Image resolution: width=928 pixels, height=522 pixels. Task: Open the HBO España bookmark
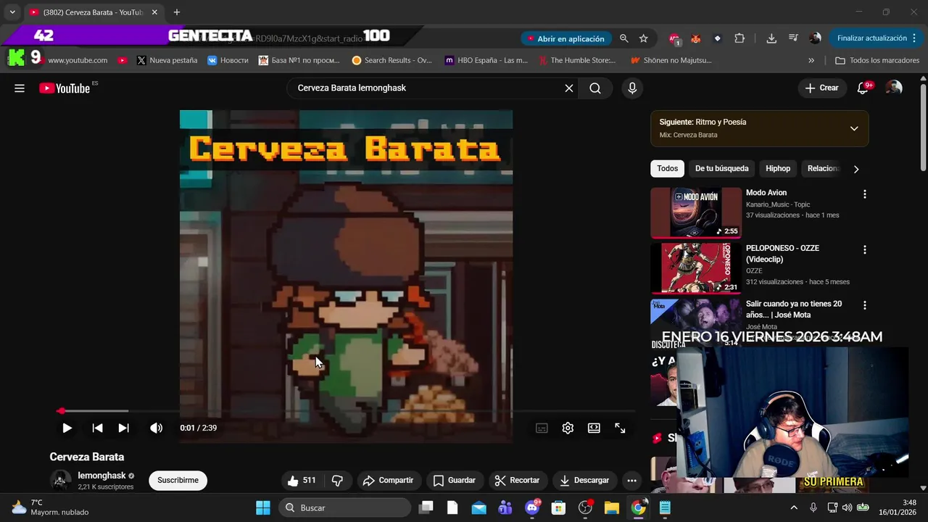(x=486, y=61)
